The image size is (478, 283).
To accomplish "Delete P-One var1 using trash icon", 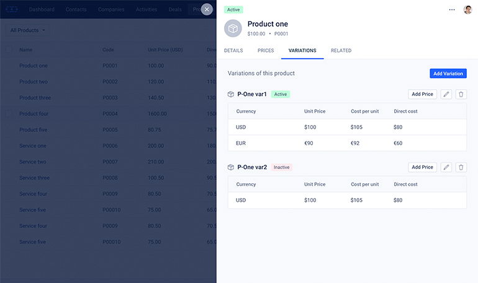I will point(461,94).
